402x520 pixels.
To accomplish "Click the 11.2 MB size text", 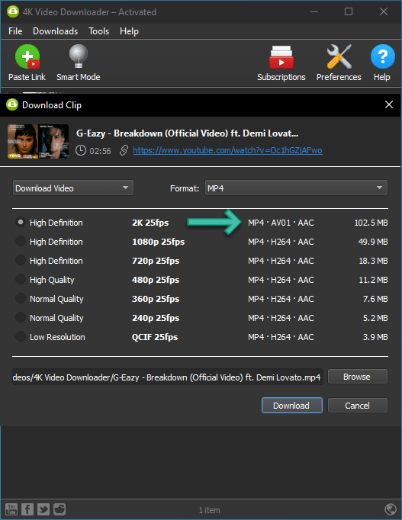I will (x=373, y=280).
